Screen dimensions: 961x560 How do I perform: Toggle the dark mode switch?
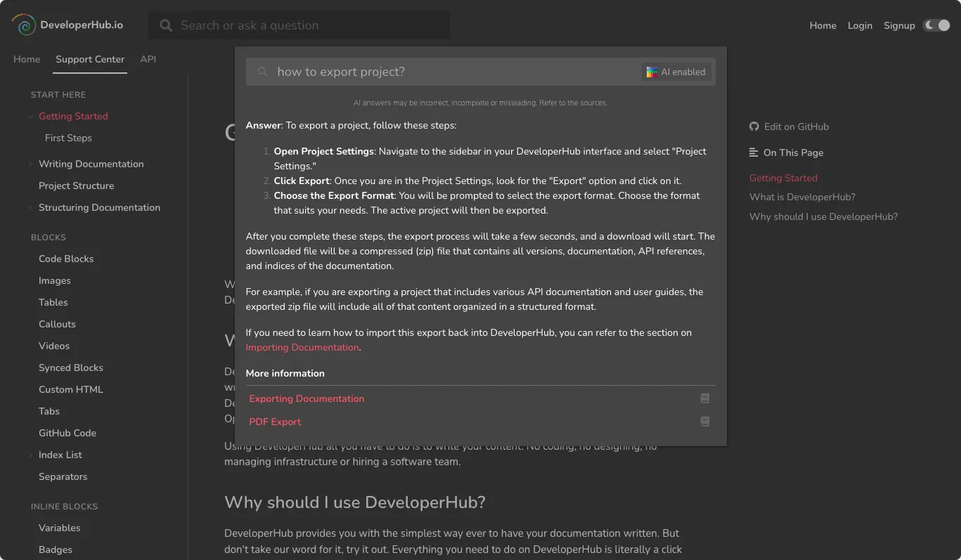tap(936, 25)
